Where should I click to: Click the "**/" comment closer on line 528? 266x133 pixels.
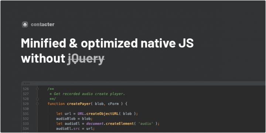[53, 99]
